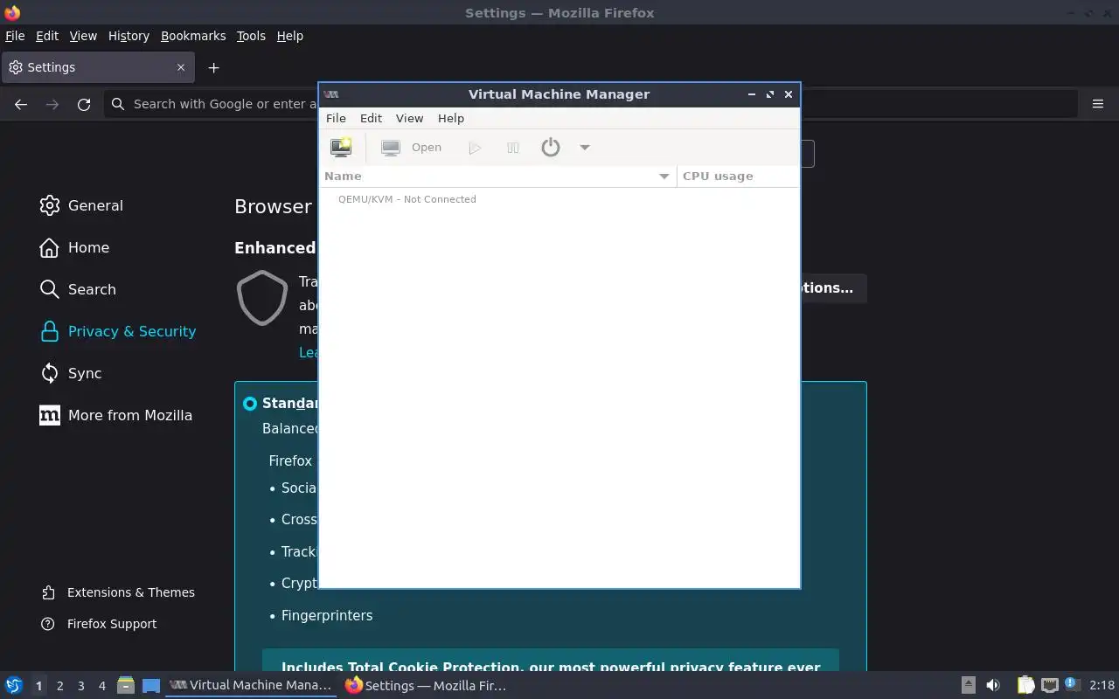Screen dimensions: 1119x699
Task: Click the Firefox address bar
Action: (590, 104)
